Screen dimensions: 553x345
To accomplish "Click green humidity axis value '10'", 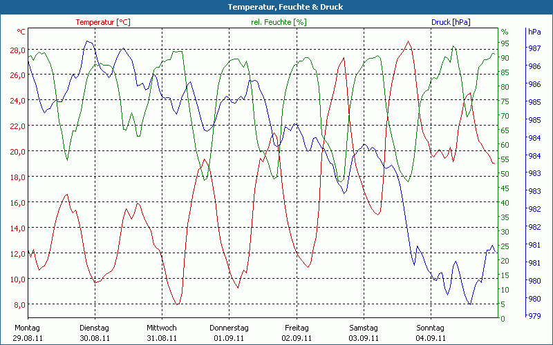I will tap(505, 290).
